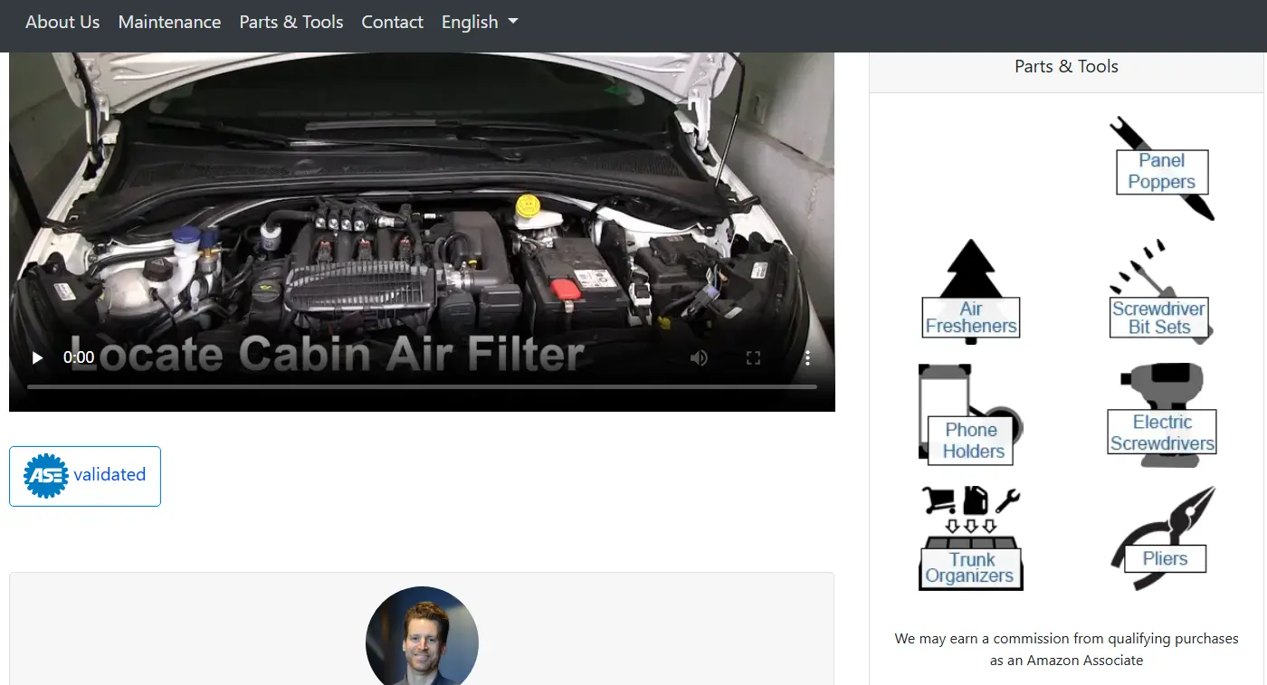
Task: Seek along the video progress bar
Action: 422,386
